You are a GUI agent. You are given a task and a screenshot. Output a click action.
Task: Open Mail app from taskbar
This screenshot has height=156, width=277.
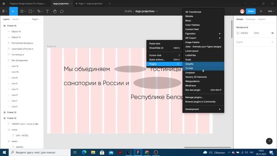[111, 152]
